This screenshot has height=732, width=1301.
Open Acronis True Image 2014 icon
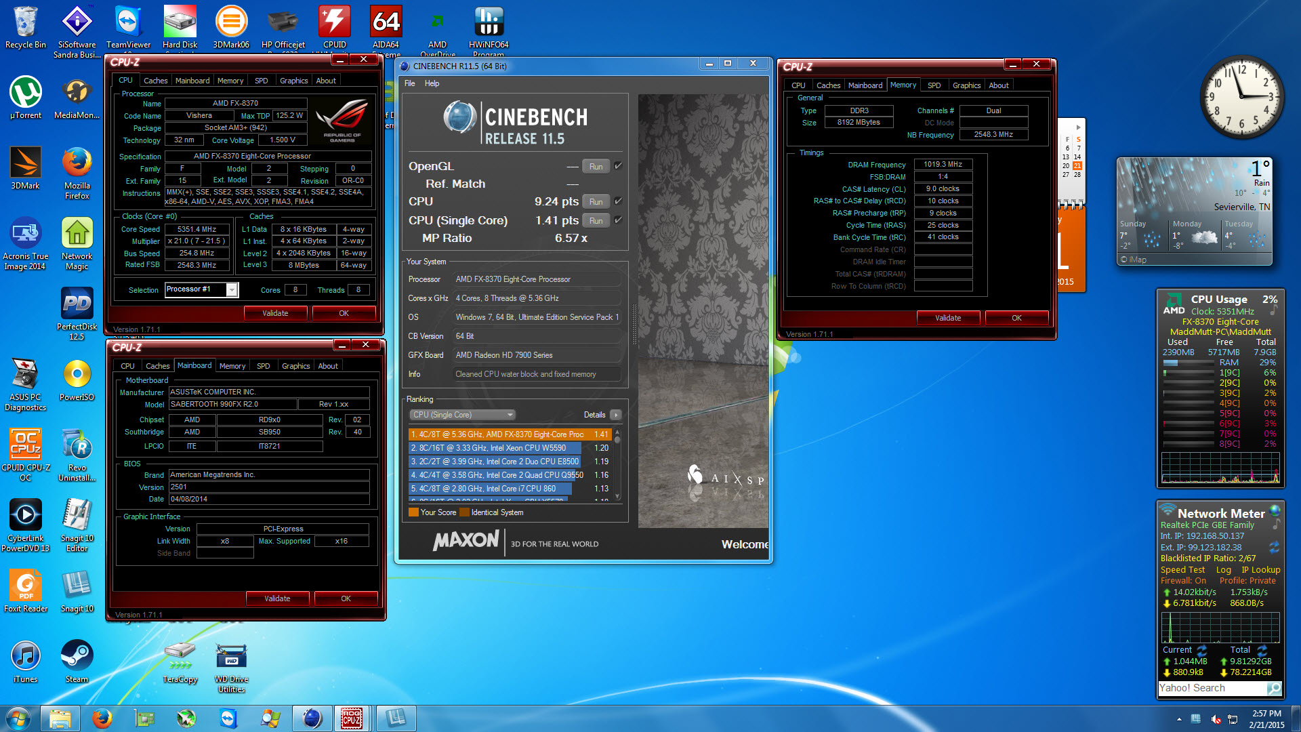pyautogui.click(x=26, y=243)
